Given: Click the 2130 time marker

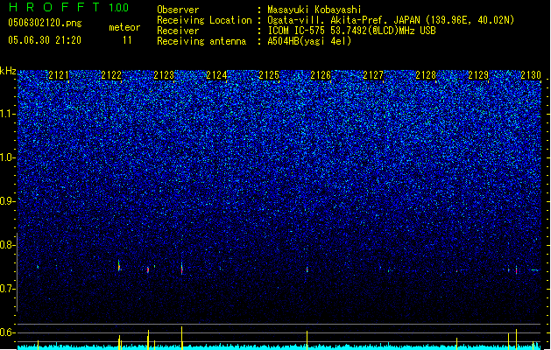Looking at the screenshot, I should (531, 75).
